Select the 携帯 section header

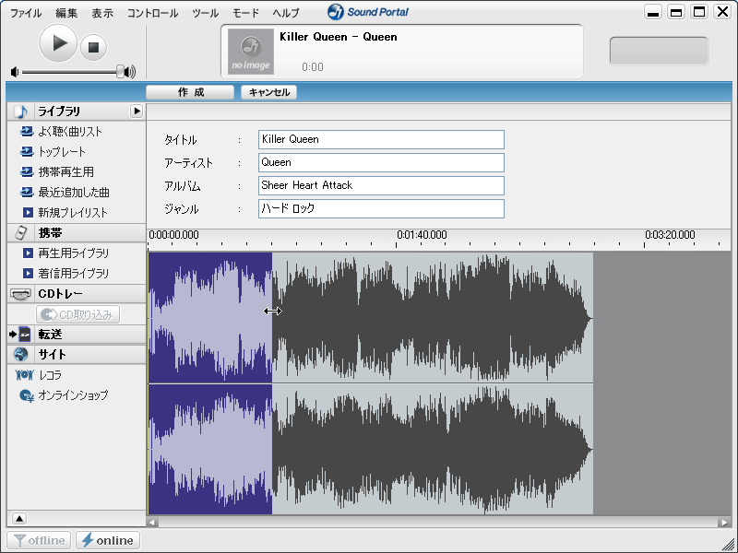click(x=77, y=233)
